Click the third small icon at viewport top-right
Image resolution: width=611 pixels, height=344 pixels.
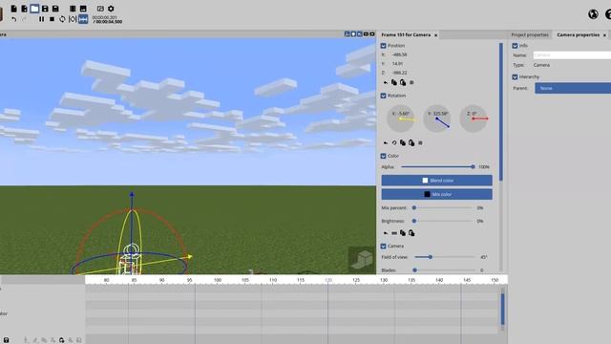pos(359,34)
